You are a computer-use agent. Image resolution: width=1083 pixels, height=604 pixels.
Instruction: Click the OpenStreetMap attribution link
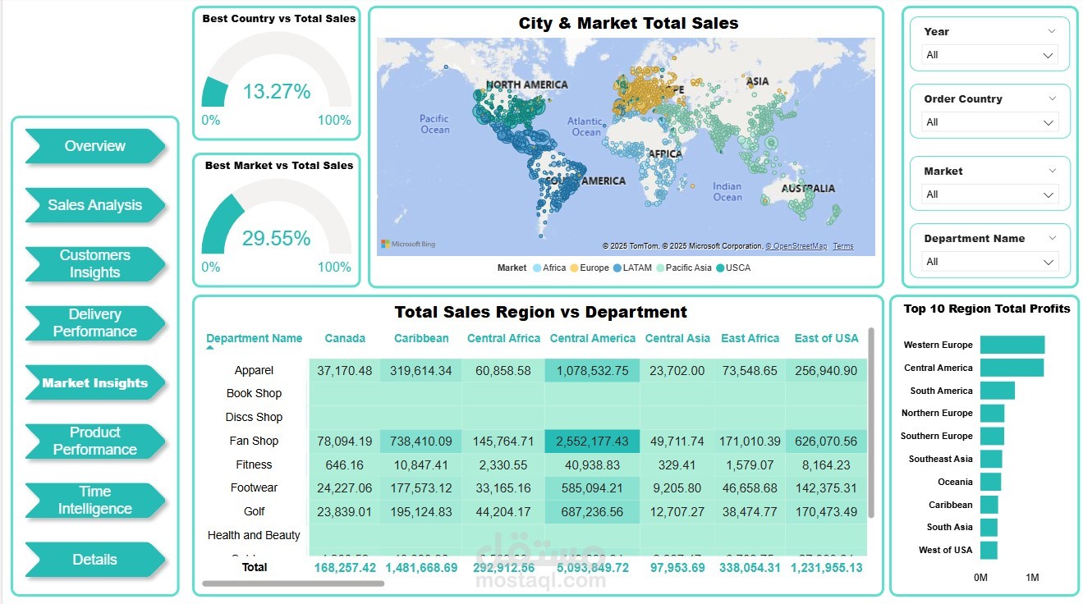[796, 246]
